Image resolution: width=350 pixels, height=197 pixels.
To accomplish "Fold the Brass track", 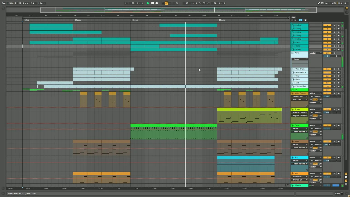I will click(x=292, y=109).
